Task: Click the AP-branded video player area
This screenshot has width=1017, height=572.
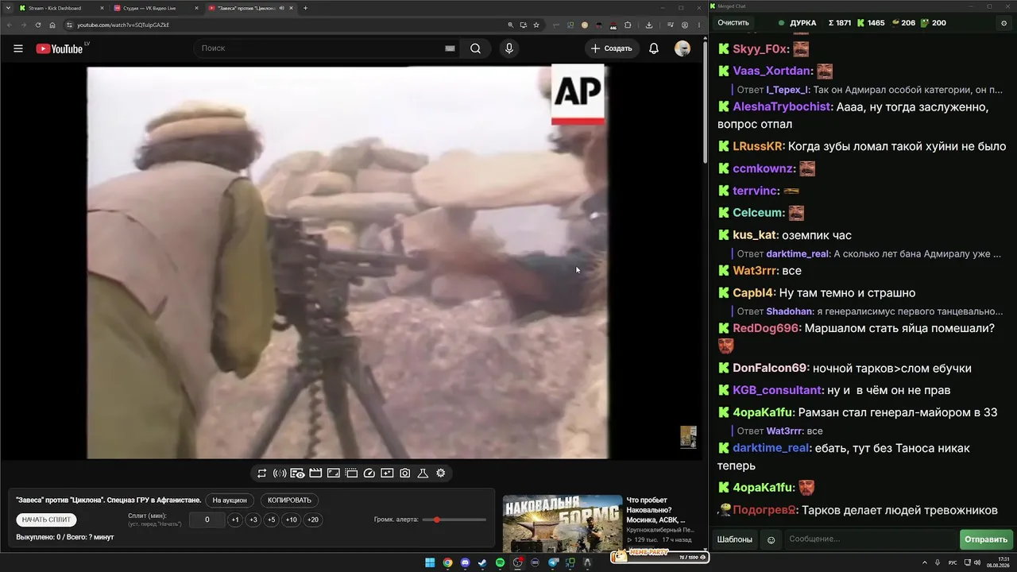Action: click(347, 262)
